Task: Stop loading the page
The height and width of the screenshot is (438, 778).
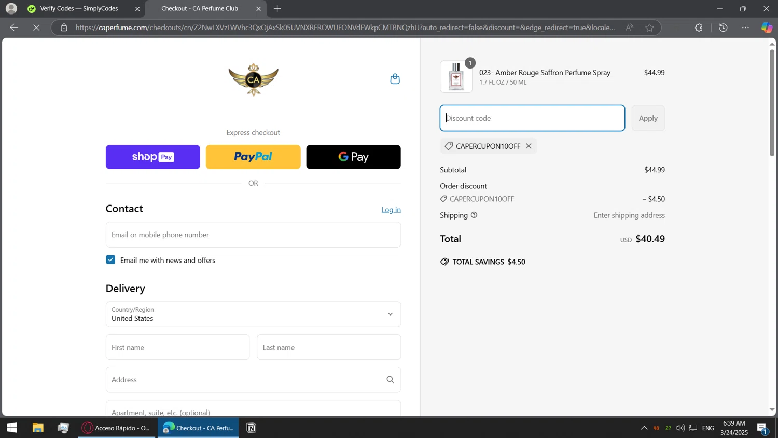Action: tap(36, 28)
